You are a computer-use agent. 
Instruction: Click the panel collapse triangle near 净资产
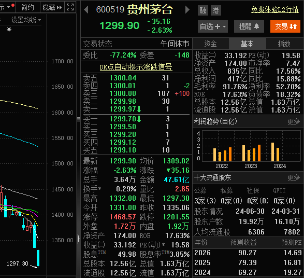coord(79,239)
